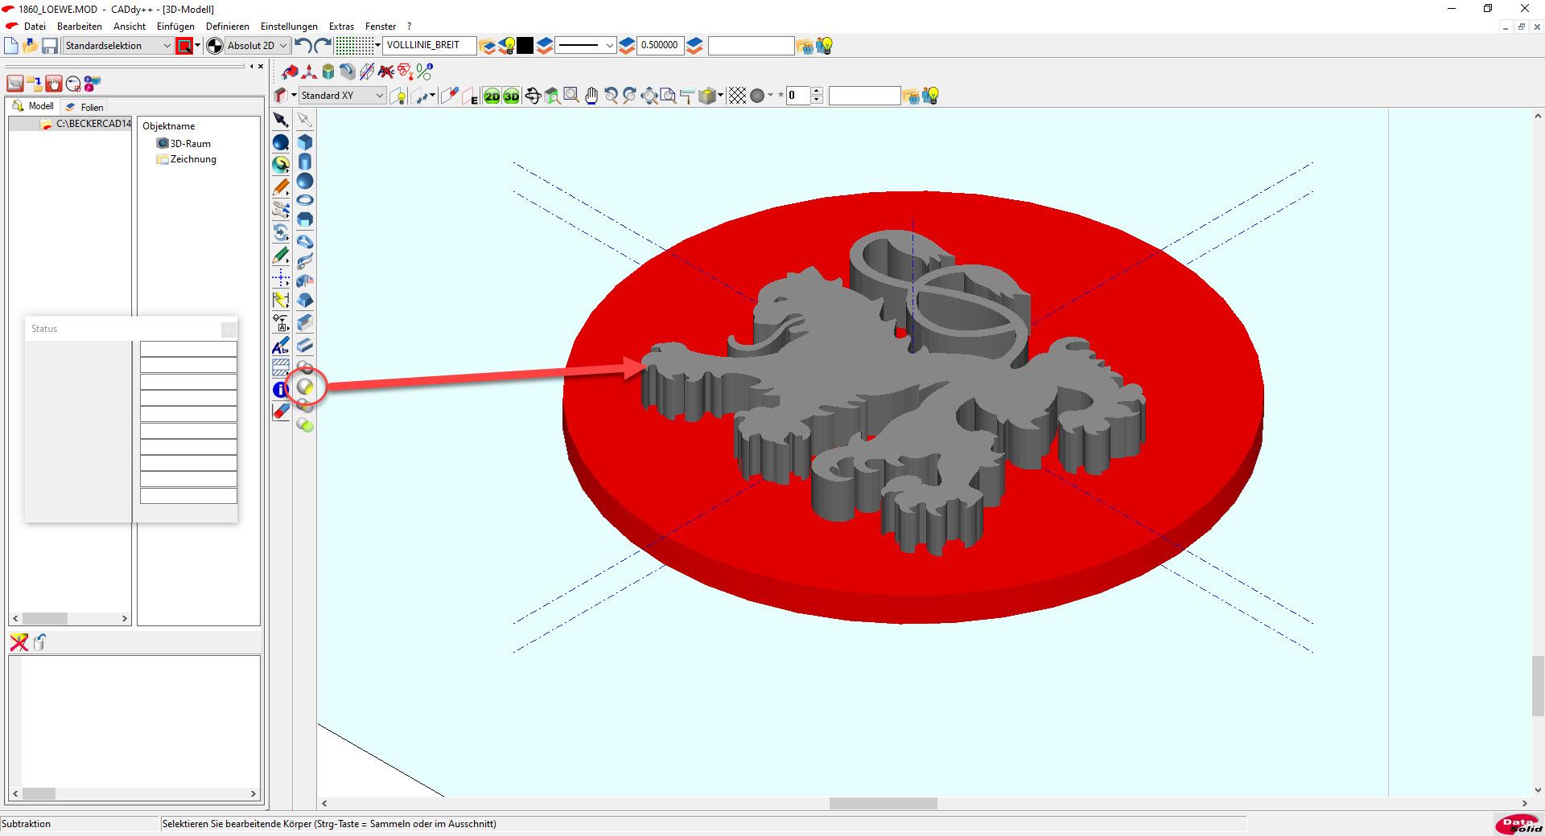1545x836 pixels.
Task: Select the black arrow selection tool
Action: (281, 121)
